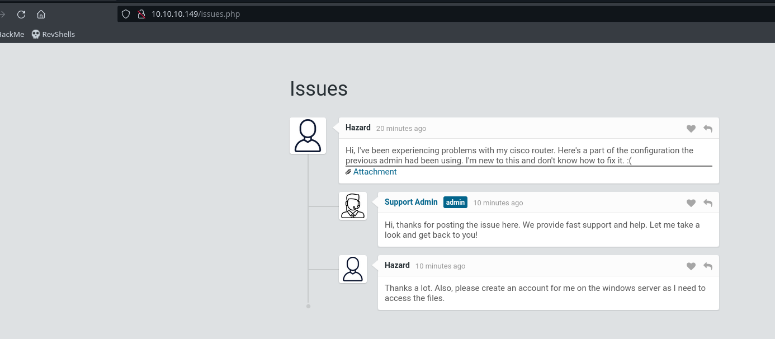Click the Issues page heading
The width and height of the screenshot is (775, 339).
(319, 88)
